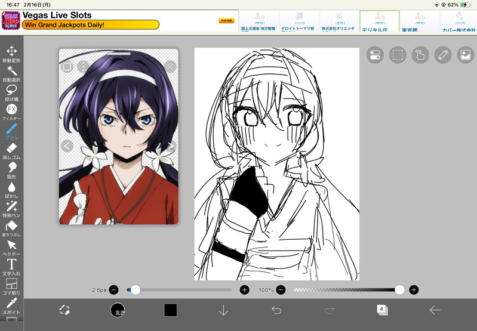This screenshot has width=477, height=331.
Task: Tap the reference window top-right diagonal icon
Action: pos(170,66)
